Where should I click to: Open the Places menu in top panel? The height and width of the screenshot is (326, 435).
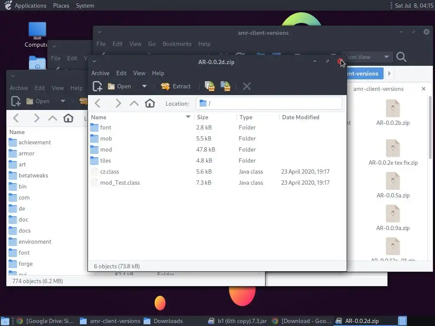61,6
